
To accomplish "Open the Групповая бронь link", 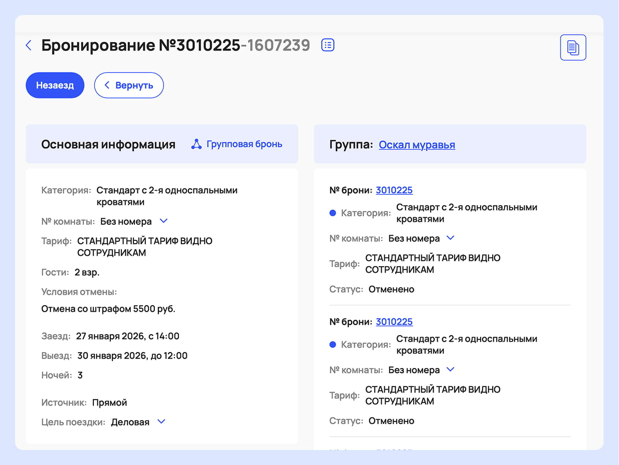I will point(244,144).
